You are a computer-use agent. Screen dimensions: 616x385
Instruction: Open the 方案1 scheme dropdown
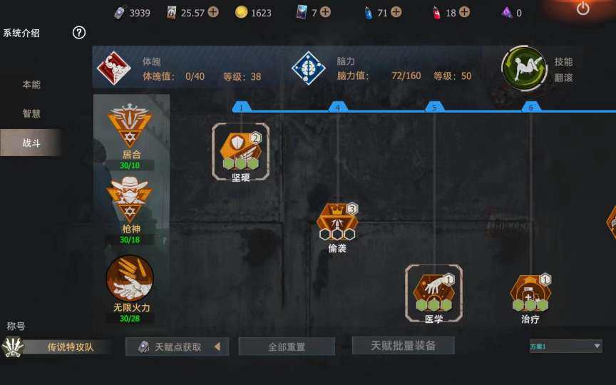pos(565,346)
